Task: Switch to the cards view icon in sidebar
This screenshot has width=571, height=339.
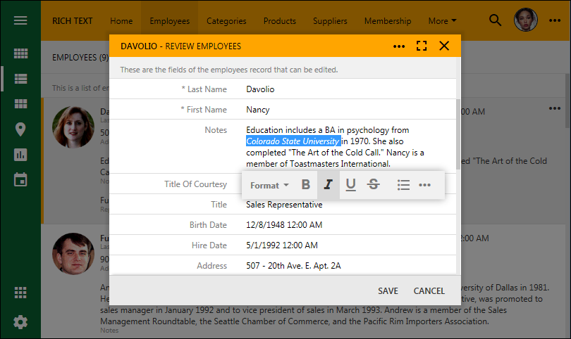Action: [x=20, y=104]
